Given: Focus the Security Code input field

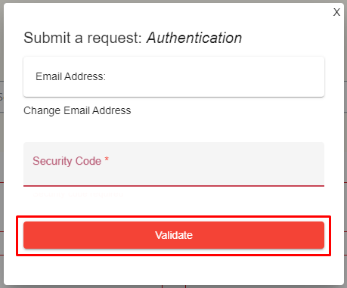Looking at the screenshot, I should (x=174, y=164).
